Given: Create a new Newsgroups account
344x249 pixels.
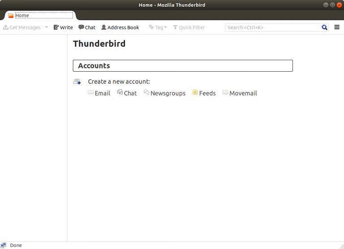Looking at the screenshot, I should click(x=164, y=93).
